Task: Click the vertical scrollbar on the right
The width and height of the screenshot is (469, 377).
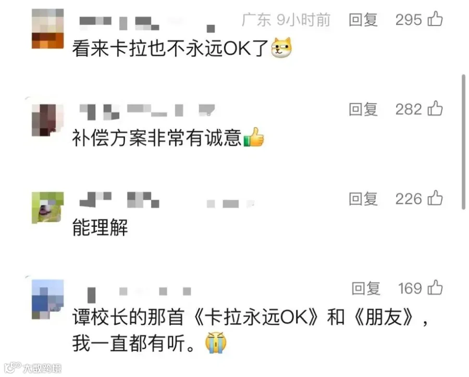Action: (463, 142)
